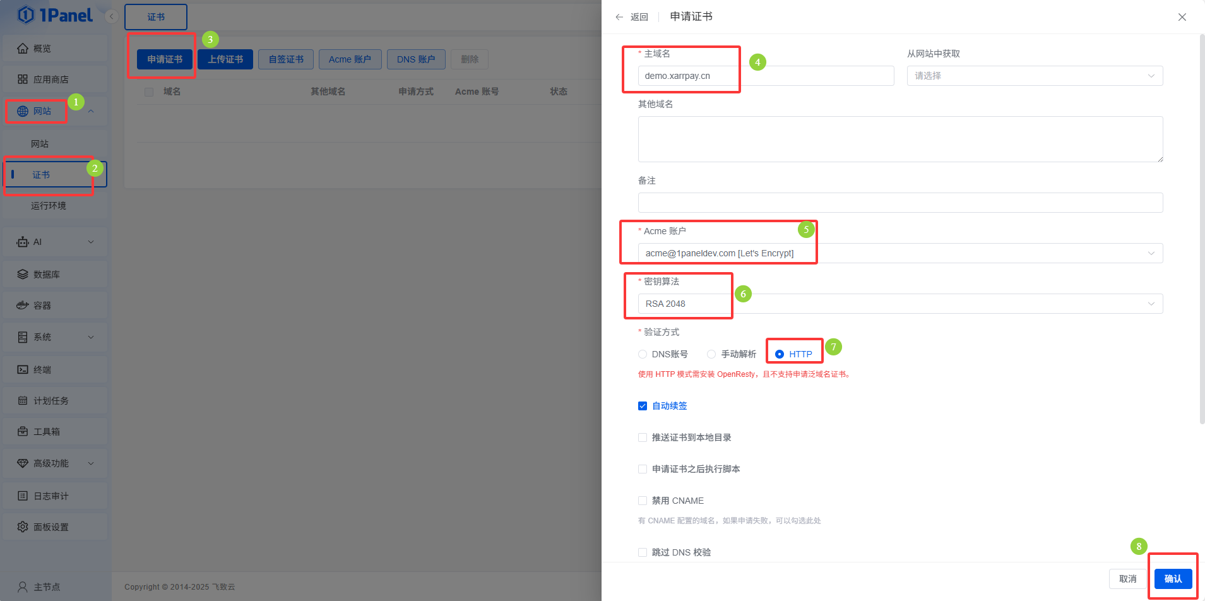Click the 工具箱 toolbox icon
Screen dimensions: 1205x601
coord(23,432)
